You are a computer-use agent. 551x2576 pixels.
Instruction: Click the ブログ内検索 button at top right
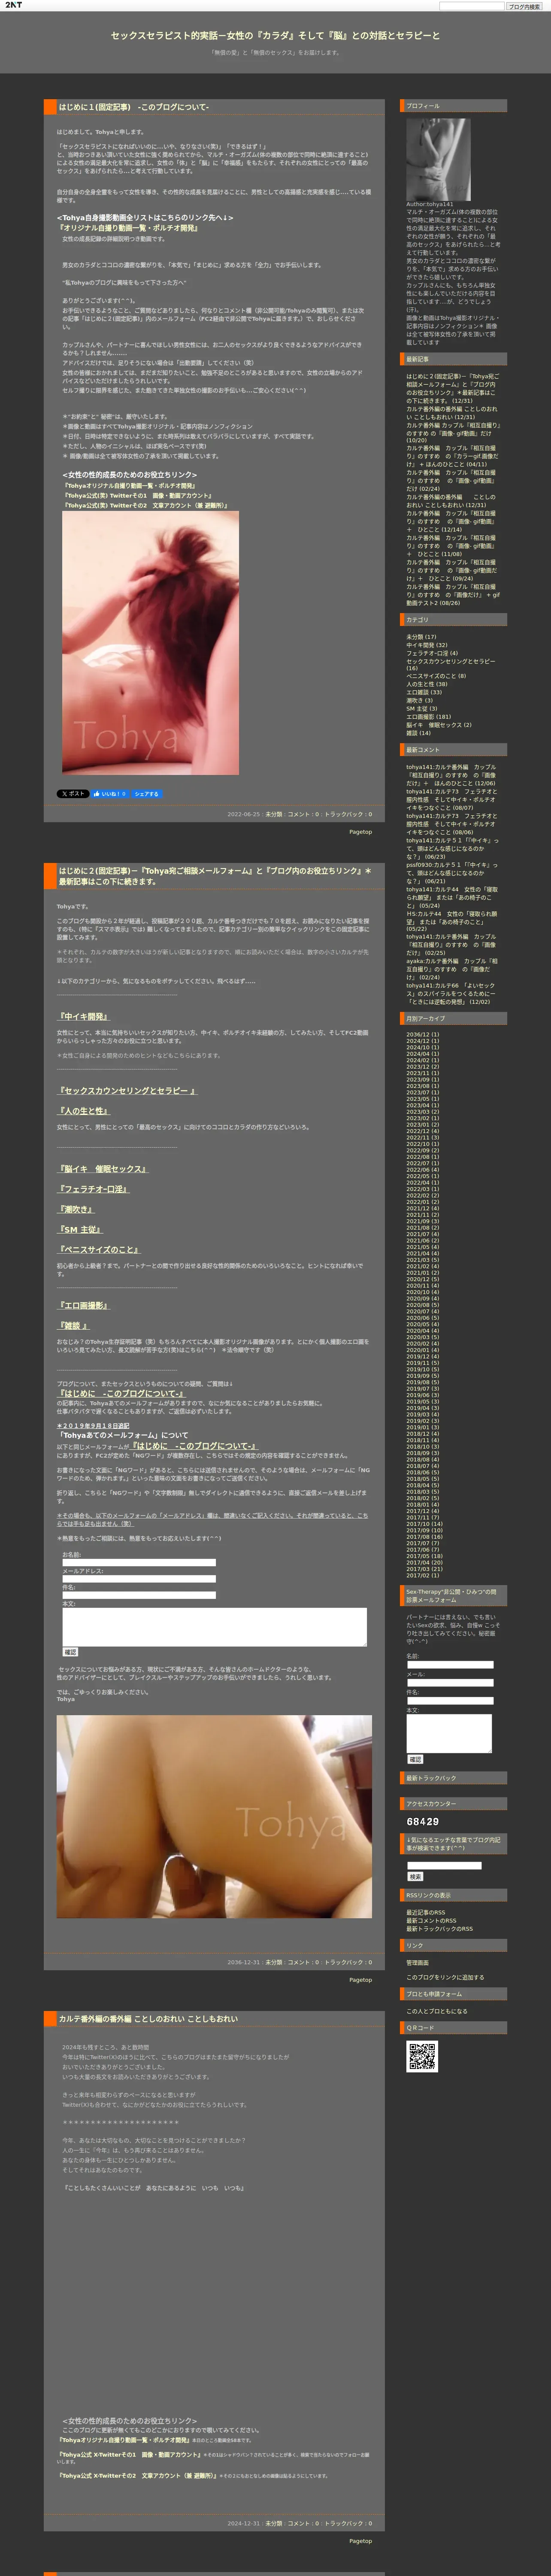click(523, 6)
